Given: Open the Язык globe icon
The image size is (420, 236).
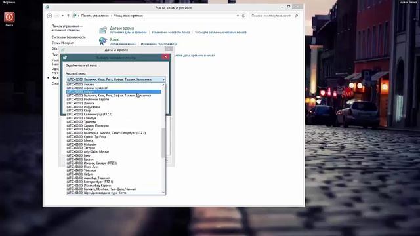Looking at the screenshot, I should point(103,41).
